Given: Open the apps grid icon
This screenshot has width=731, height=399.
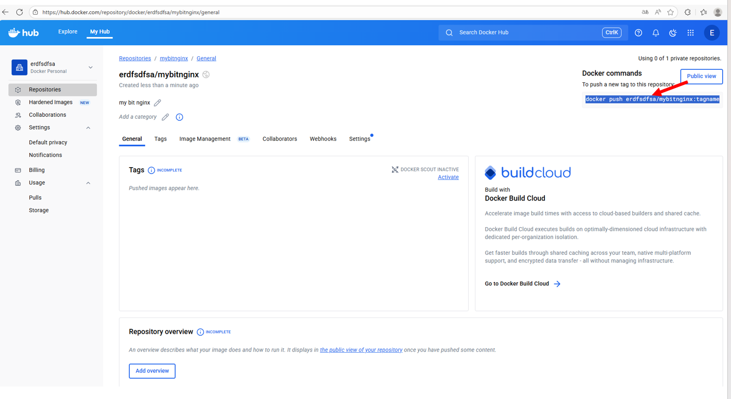Looking at the screenshot, I should point(690,33).
